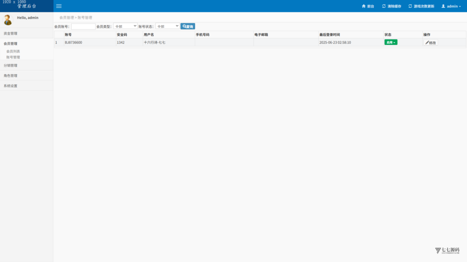Viewport: 467px width, 262px height.
Task: Focus the 会员账号 input field
Action: tap(83, 26)
